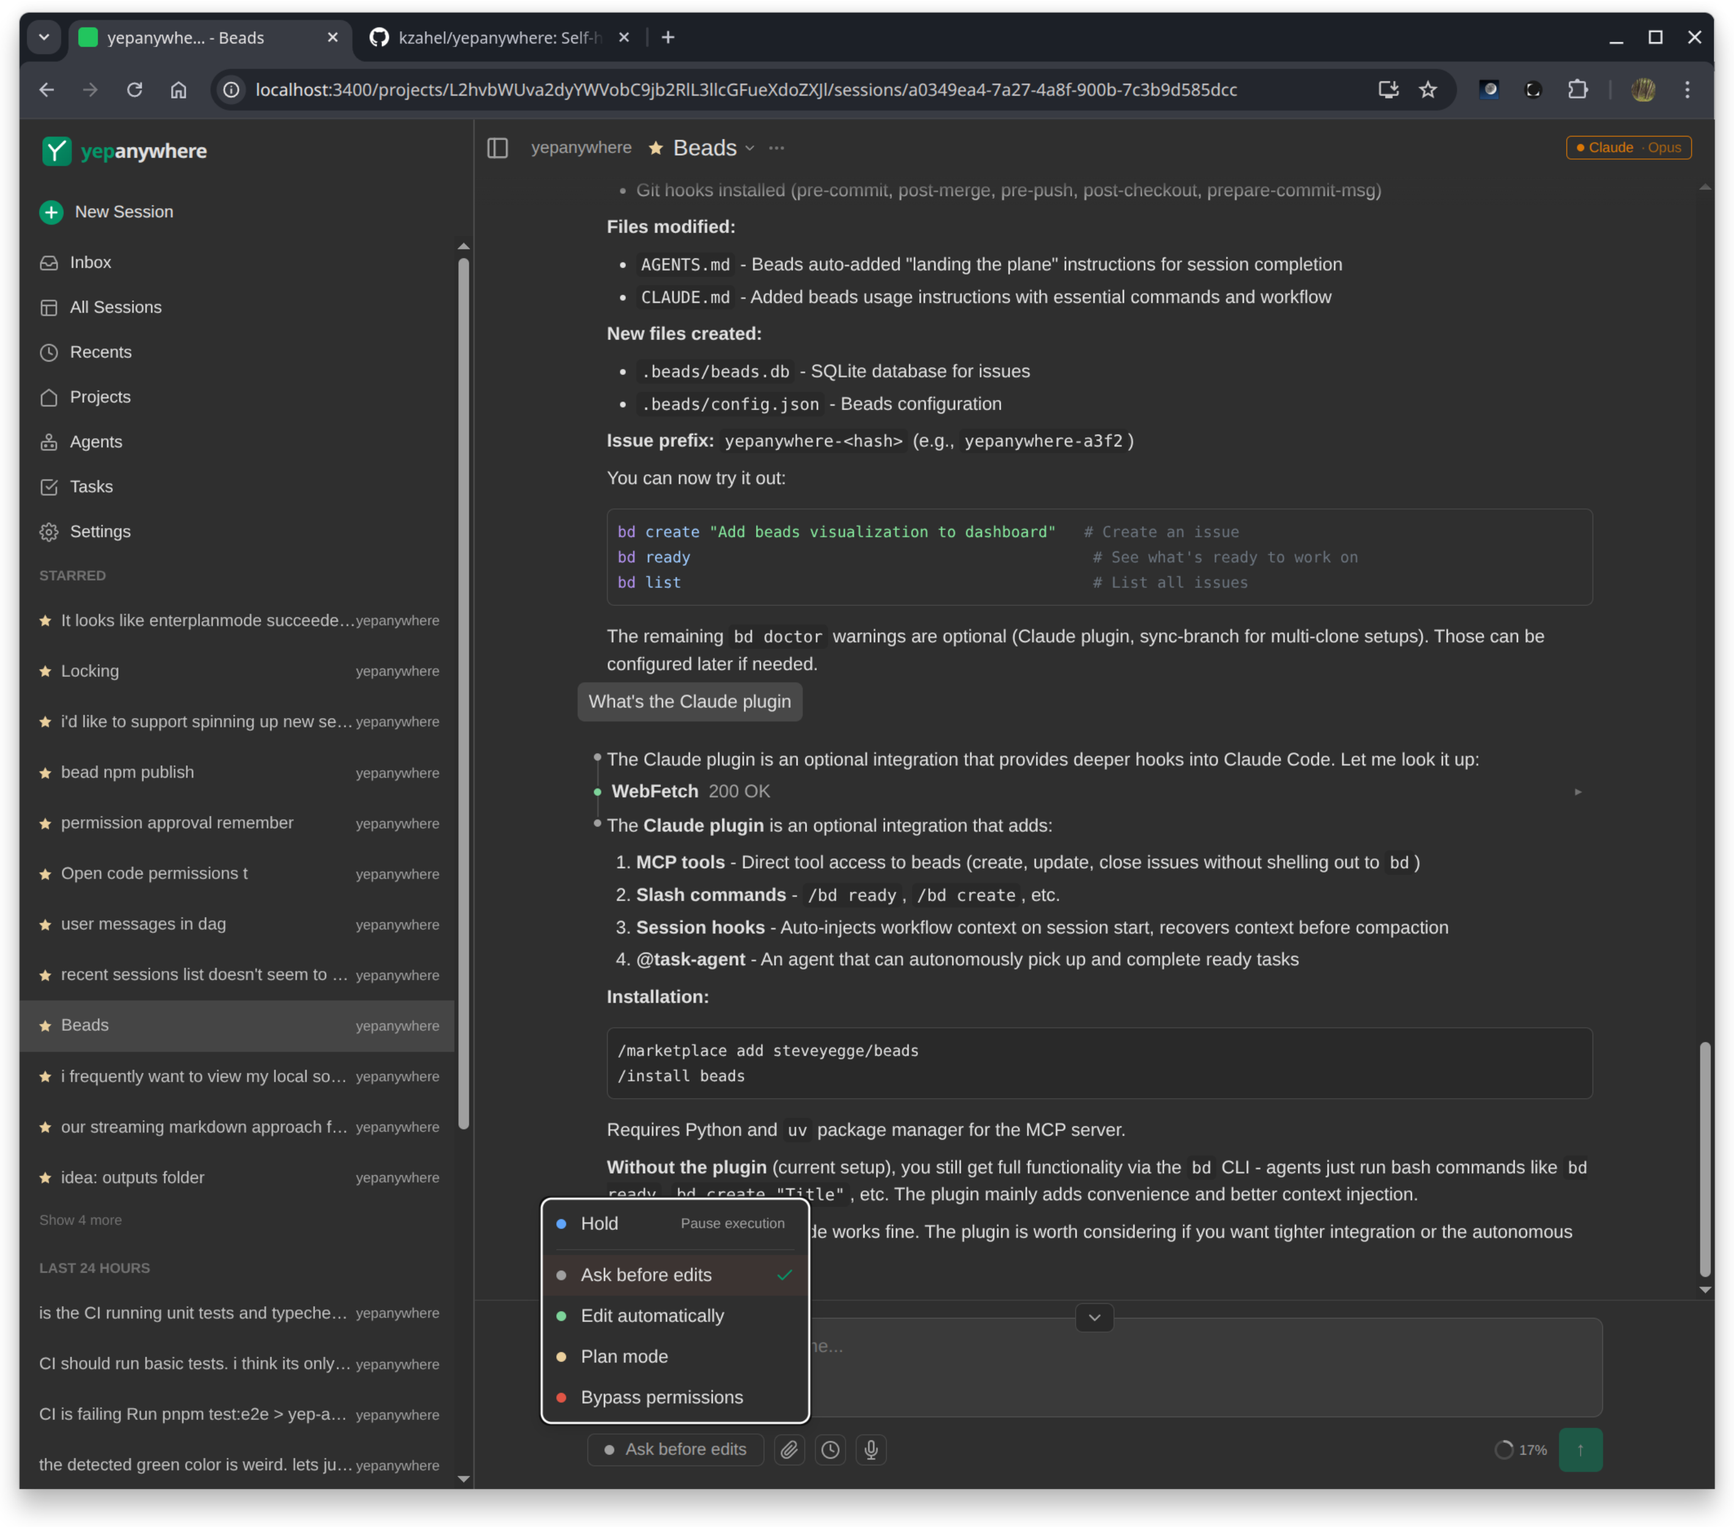The width and height of the screenshot is (1734, 1527).
Task: Open the Beads title dropdown chevron
Action: point(750,149)
